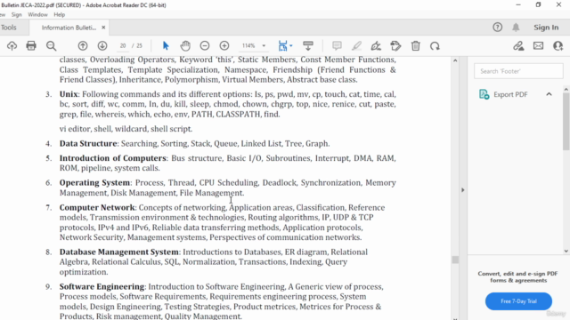The width and height of the screenshot is (570, 320).
Task: Click the share with others person icon
Action: pos(558,45)
